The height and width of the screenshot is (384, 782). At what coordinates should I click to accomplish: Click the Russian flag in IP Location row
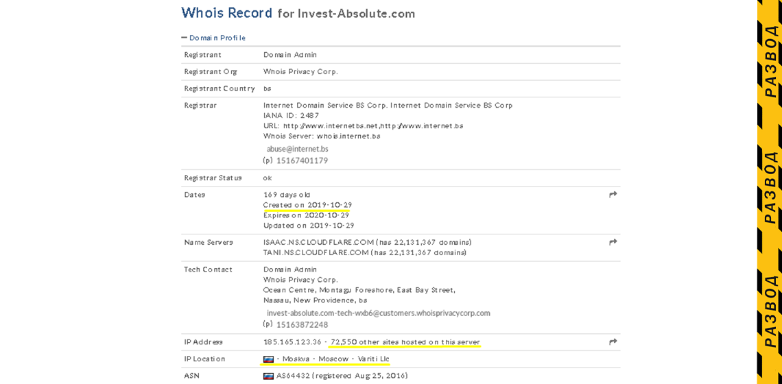[268, 359]
